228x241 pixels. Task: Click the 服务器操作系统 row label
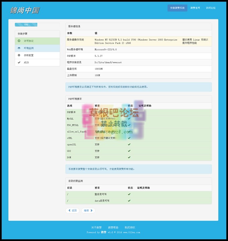[x=75, y=40]
